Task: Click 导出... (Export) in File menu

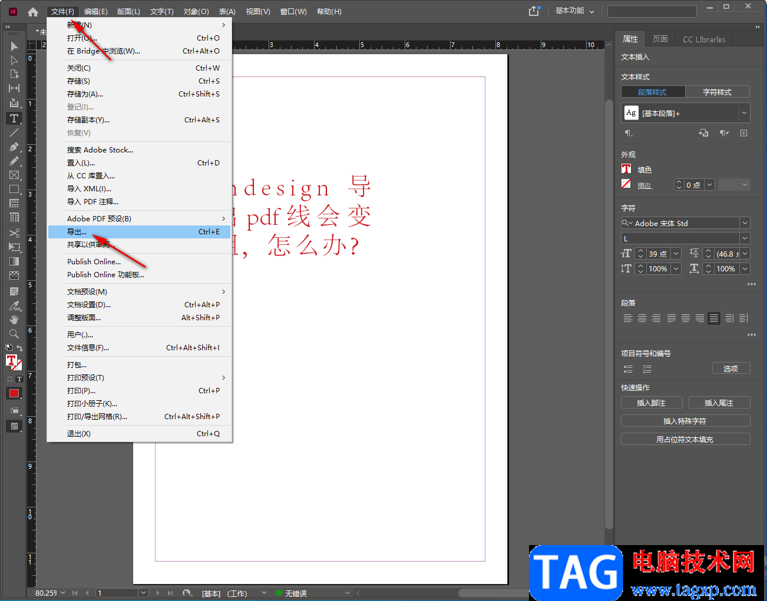Action: [139, 232]
